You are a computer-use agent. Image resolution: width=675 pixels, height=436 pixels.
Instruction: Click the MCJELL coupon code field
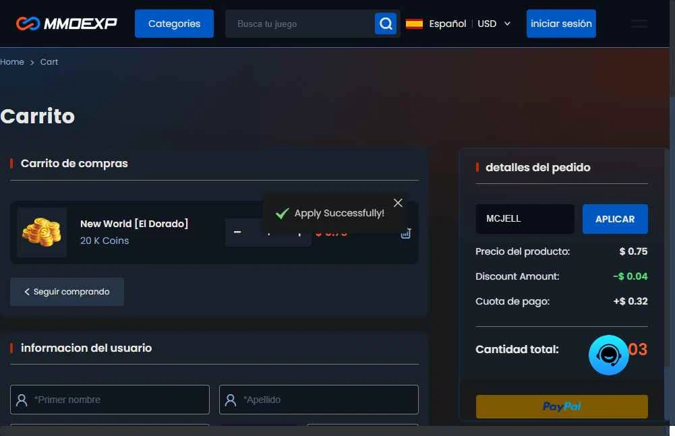[525, 218]
